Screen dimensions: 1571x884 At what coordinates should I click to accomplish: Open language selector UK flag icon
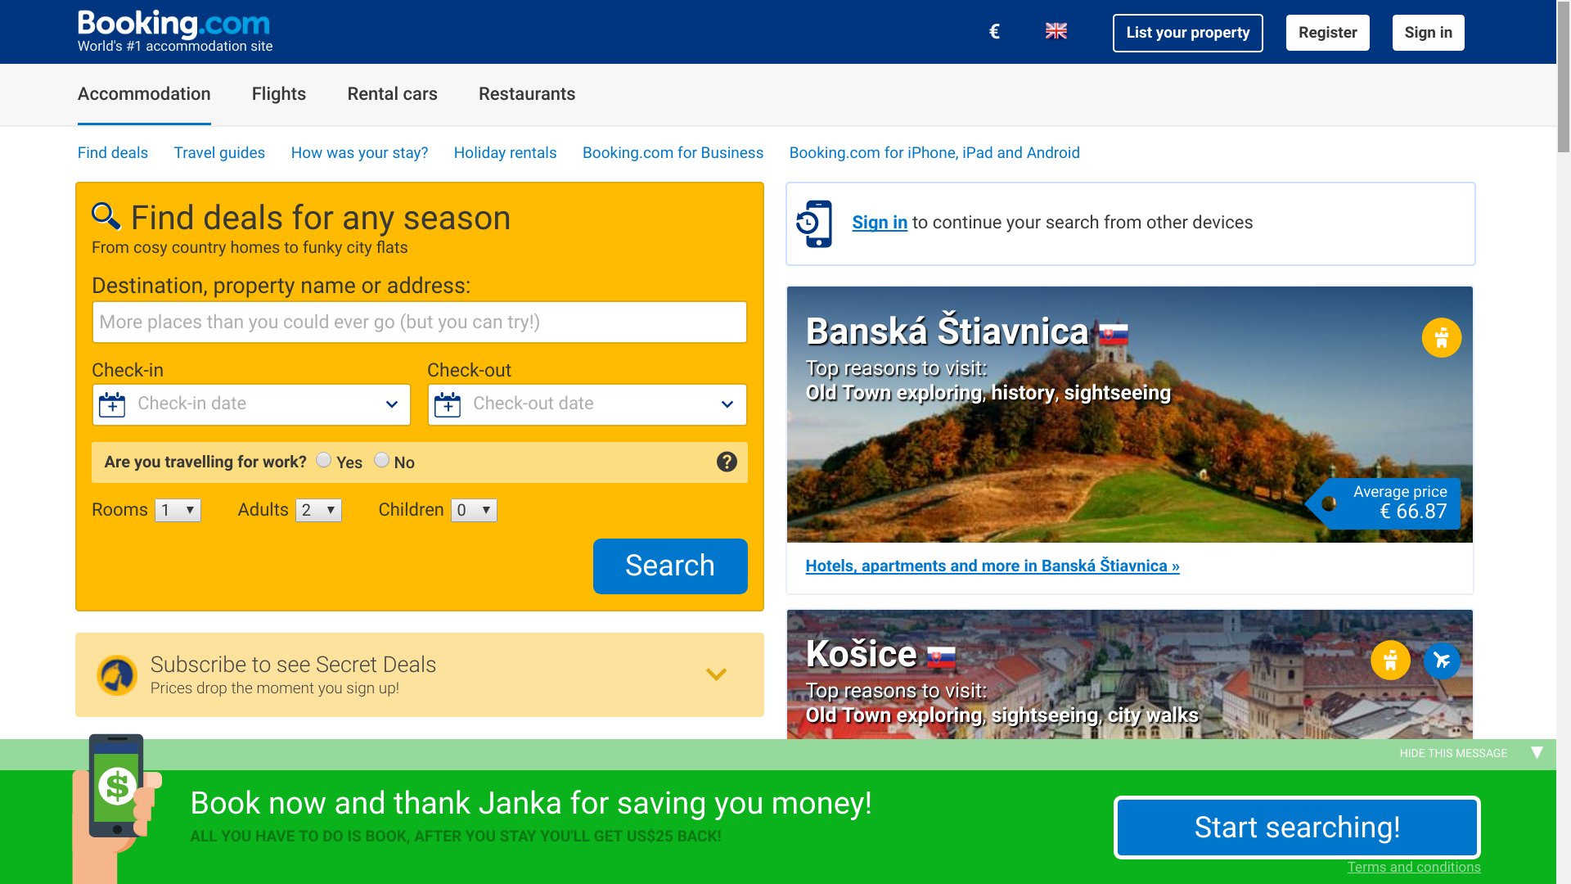[1056, 31]
